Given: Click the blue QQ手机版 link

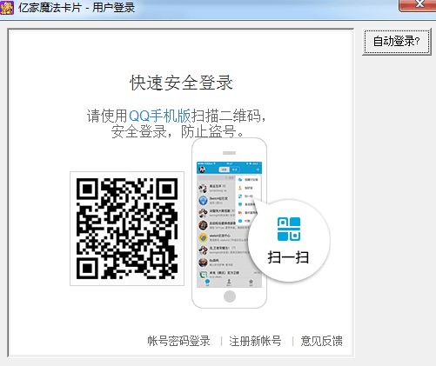Looking at the screenshot, I should tap(159, 116).
